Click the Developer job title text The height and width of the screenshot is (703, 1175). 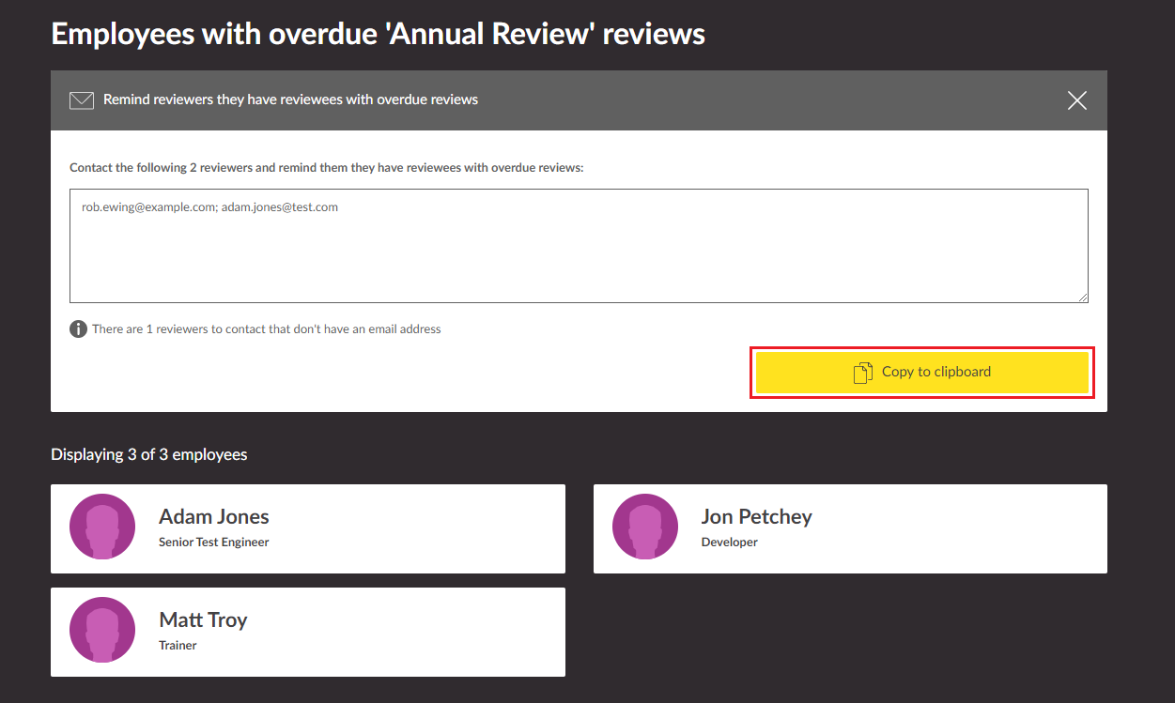(x=729, y=543)
